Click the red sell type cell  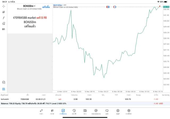[60, 99]
